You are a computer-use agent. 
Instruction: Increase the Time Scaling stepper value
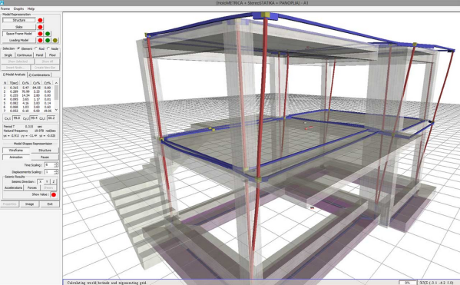(56, 164)
